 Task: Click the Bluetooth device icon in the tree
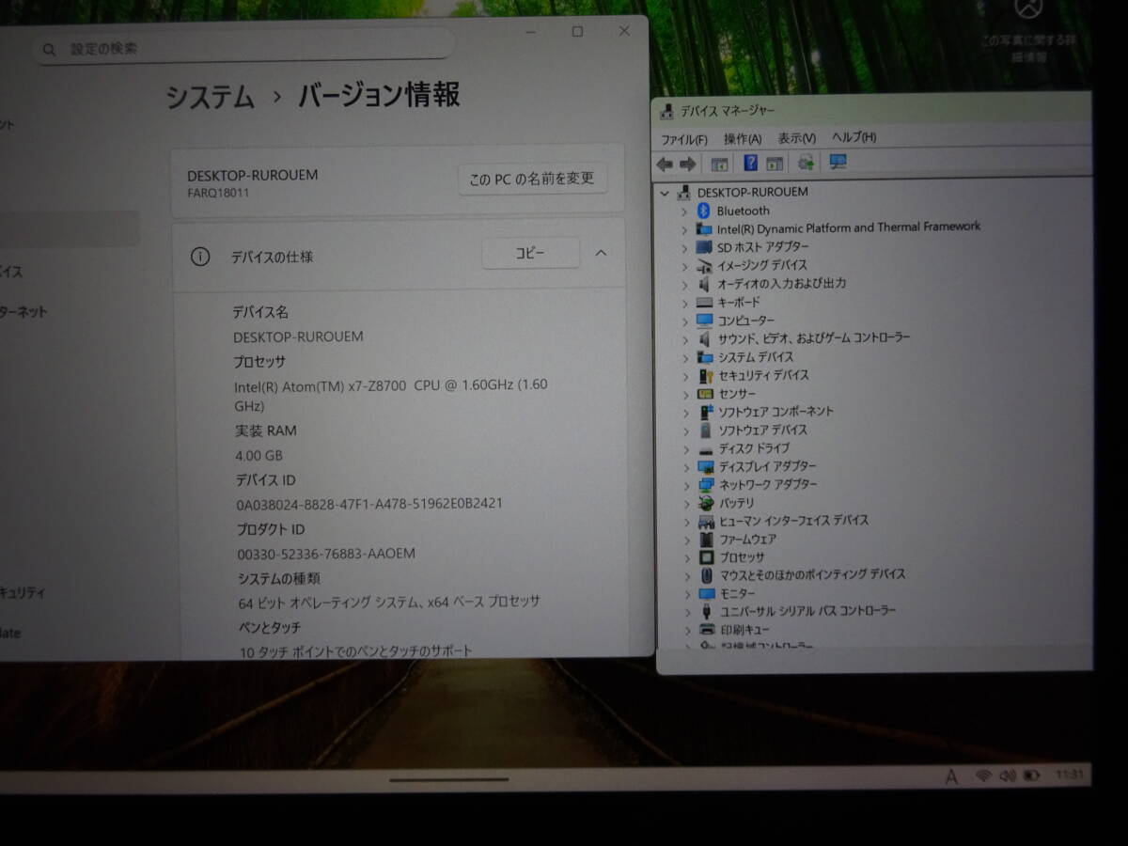pyautogui.click(x=704, y=211)
